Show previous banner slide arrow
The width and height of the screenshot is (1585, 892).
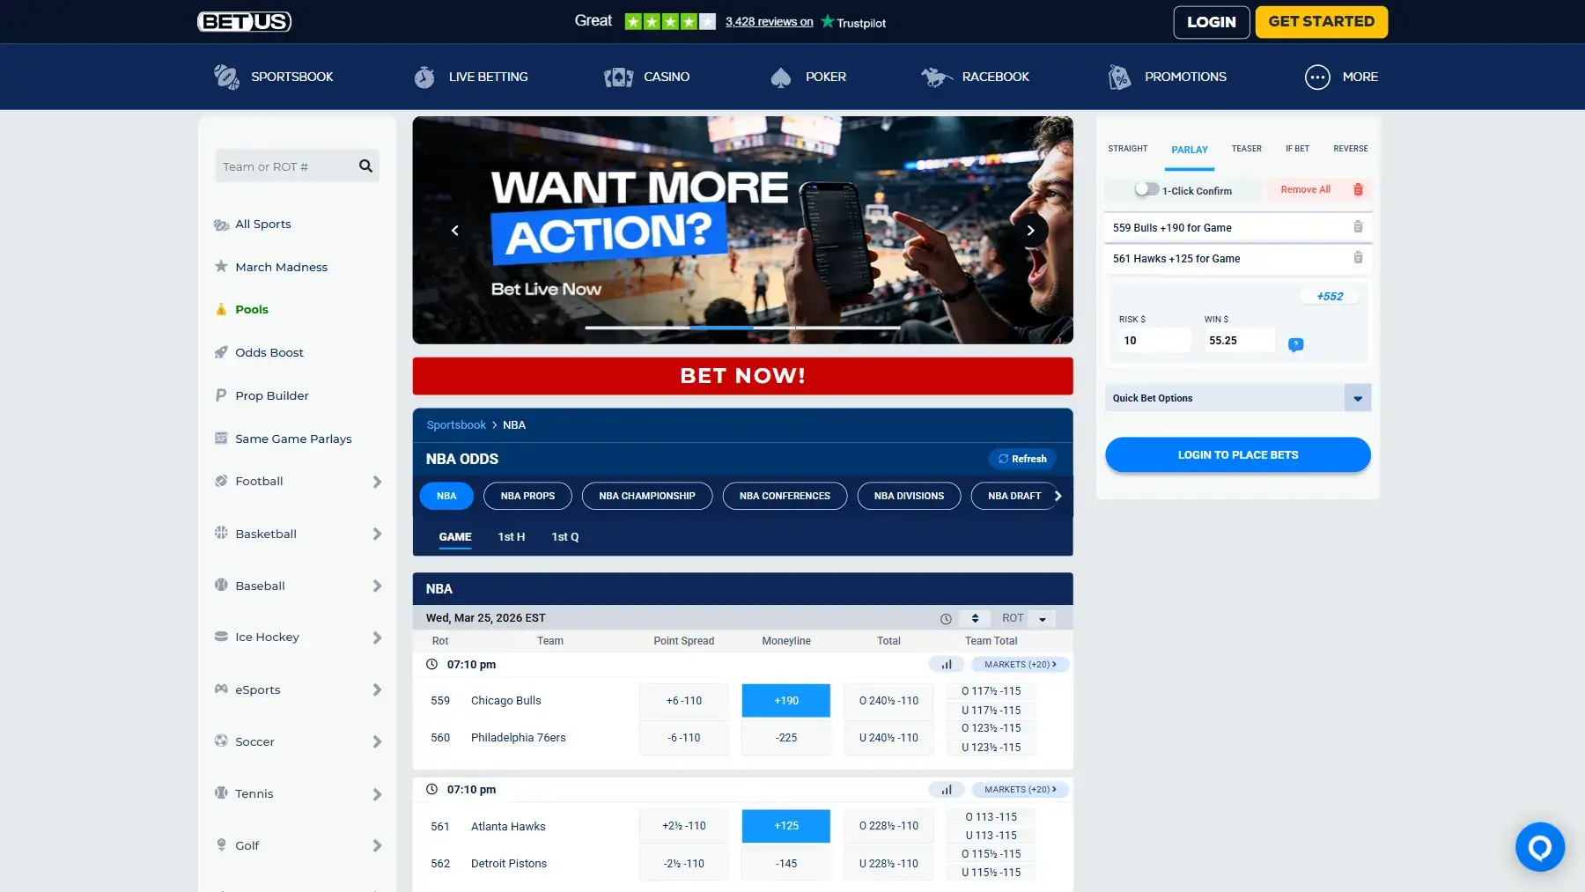(x=455, y=231)
